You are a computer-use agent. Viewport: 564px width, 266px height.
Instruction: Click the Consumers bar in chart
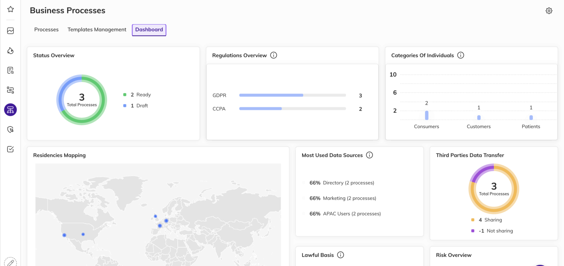coord(427,115)
